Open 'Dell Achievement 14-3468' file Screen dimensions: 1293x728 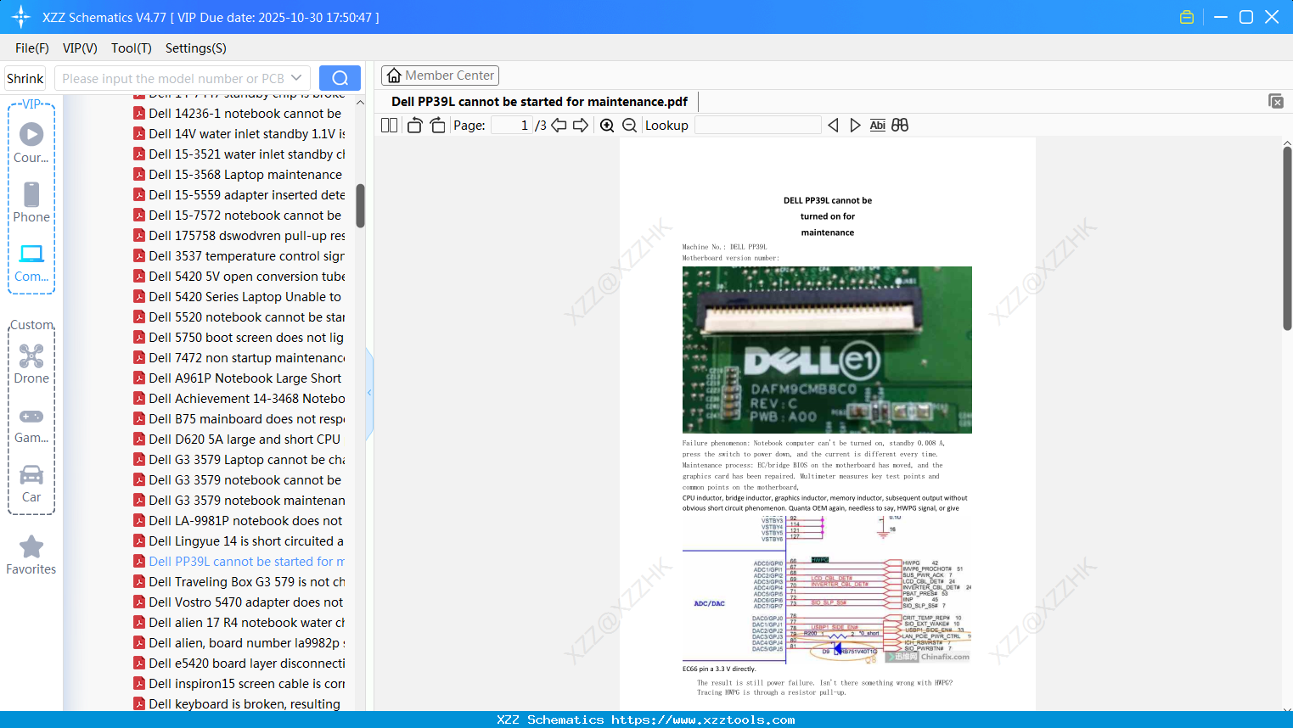[239, 399]
